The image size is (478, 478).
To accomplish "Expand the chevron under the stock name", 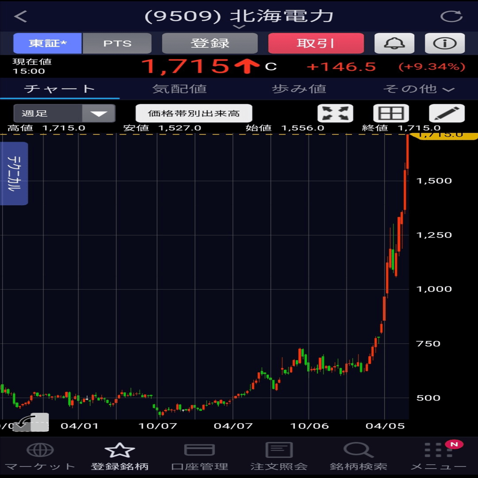I will point(239,27).
